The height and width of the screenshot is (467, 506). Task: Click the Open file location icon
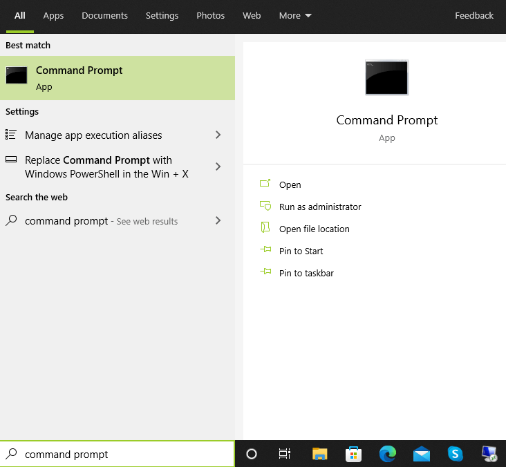click(265, 227)
